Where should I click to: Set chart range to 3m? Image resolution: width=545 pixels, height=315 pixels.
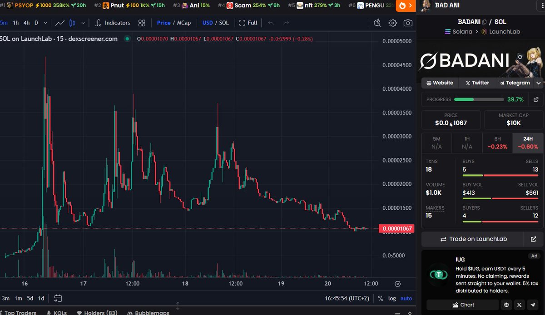point(6,298)
